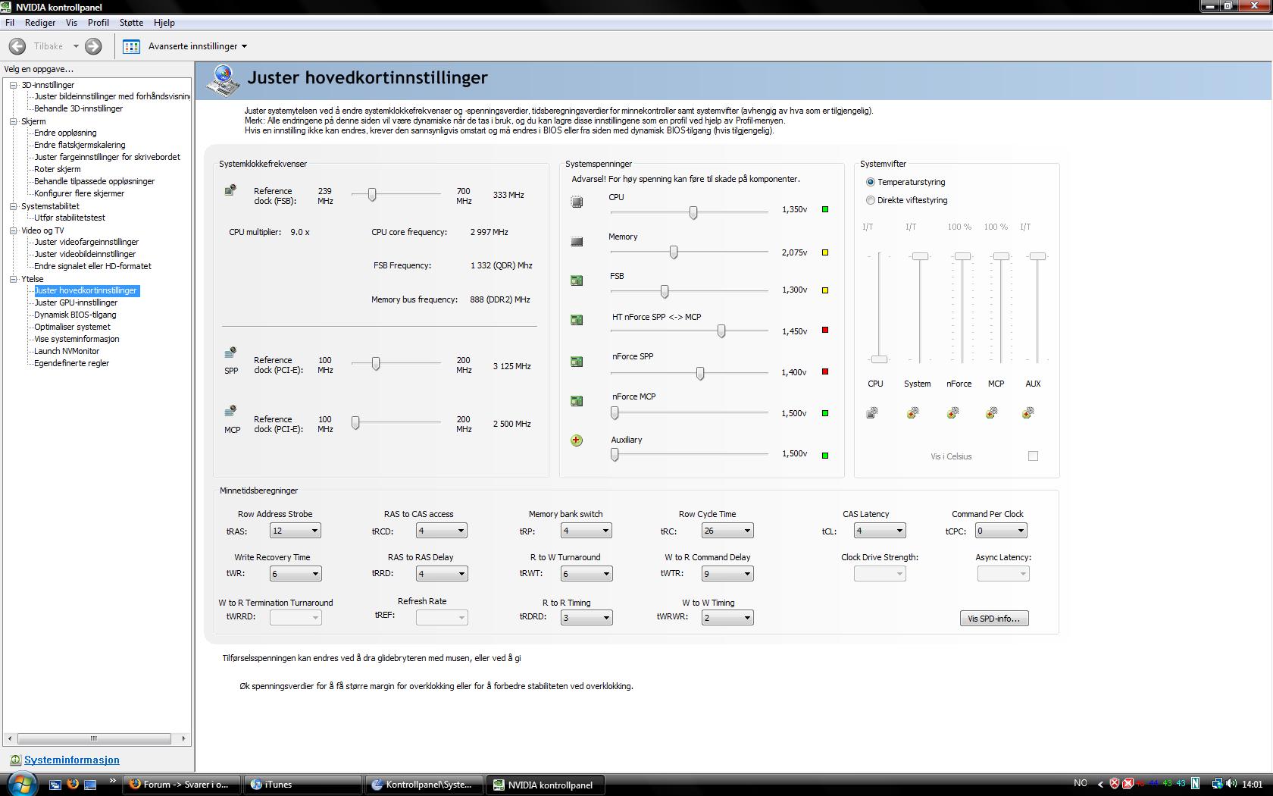This screenshot has width=1273, height=796.
Task: Click the MCP fan icon
Action: point(992,412)
